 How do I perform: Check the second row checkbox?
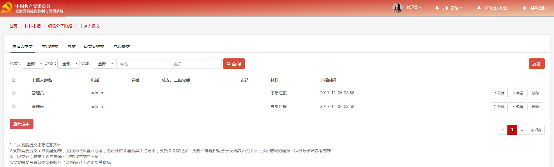[14, 106]
